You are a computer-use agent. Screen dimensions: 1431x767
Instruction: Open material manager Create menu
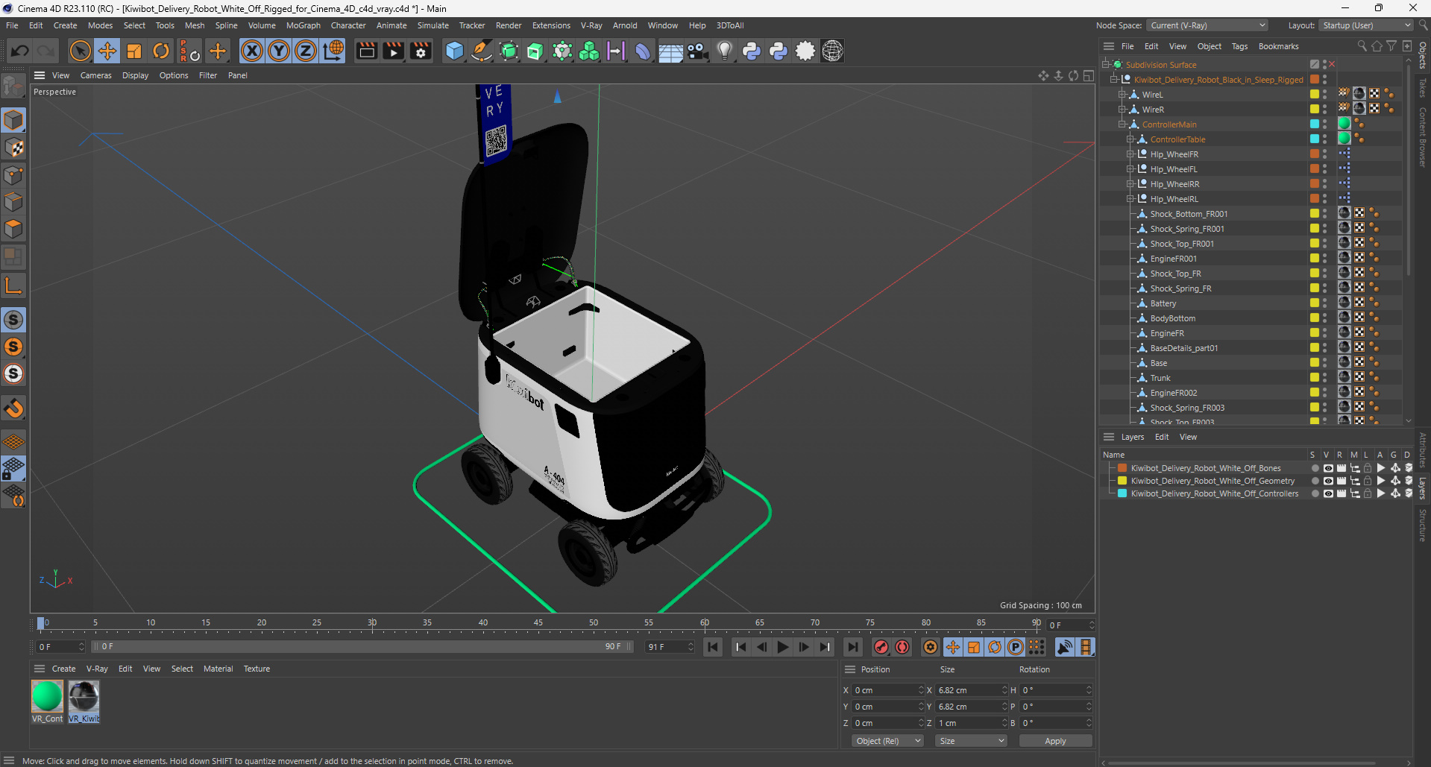(x=63, y=669)
